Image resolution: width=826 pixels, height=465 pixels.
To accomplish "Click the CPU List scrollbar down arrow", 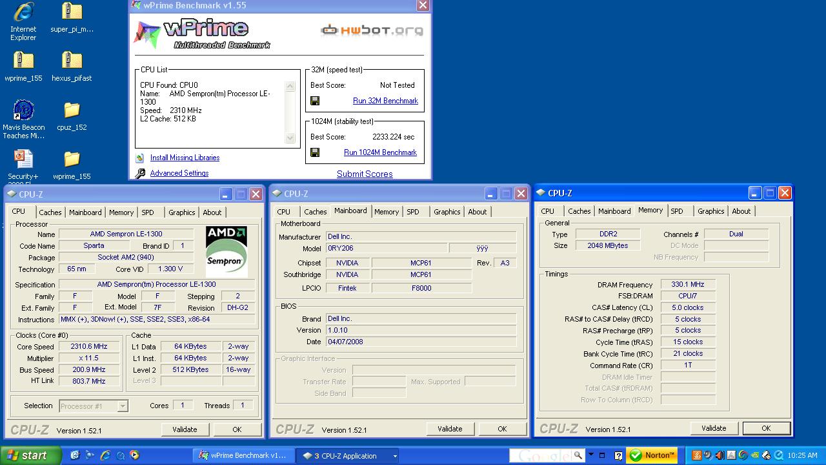I will pyautogui.click(x=290, y=138).
